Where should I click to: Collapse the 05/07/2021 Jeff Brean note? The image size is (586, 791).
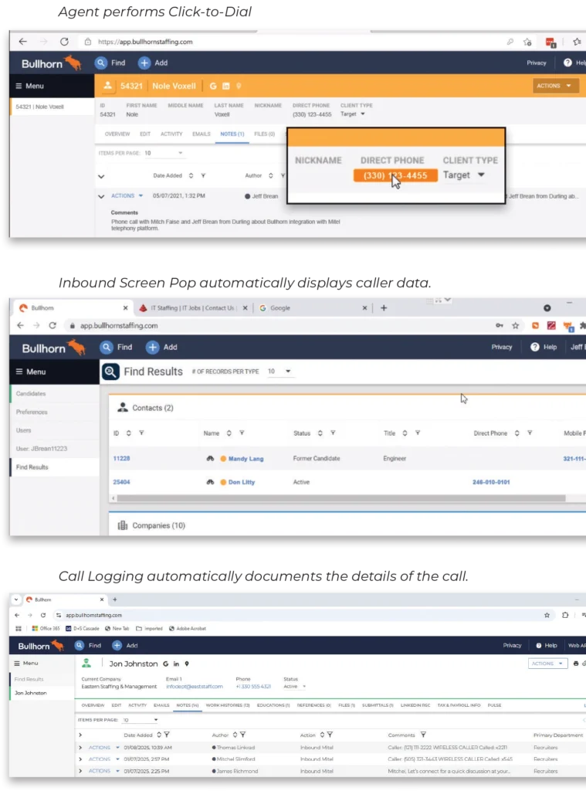[x=101, y=196]
